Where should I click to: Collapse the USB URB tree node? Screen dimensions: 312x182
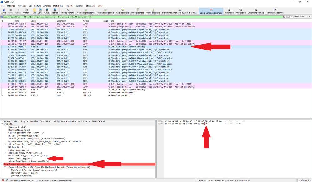2,124
